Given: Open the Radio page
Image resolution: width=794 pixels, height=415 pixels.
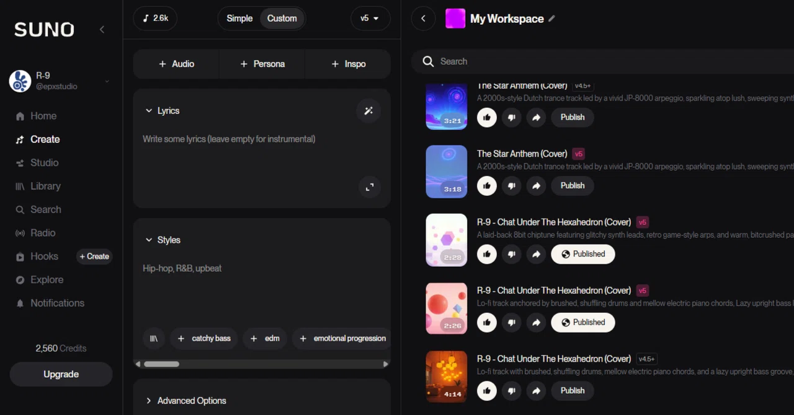Looking at the screenshot, I should [x=35, y=233].
